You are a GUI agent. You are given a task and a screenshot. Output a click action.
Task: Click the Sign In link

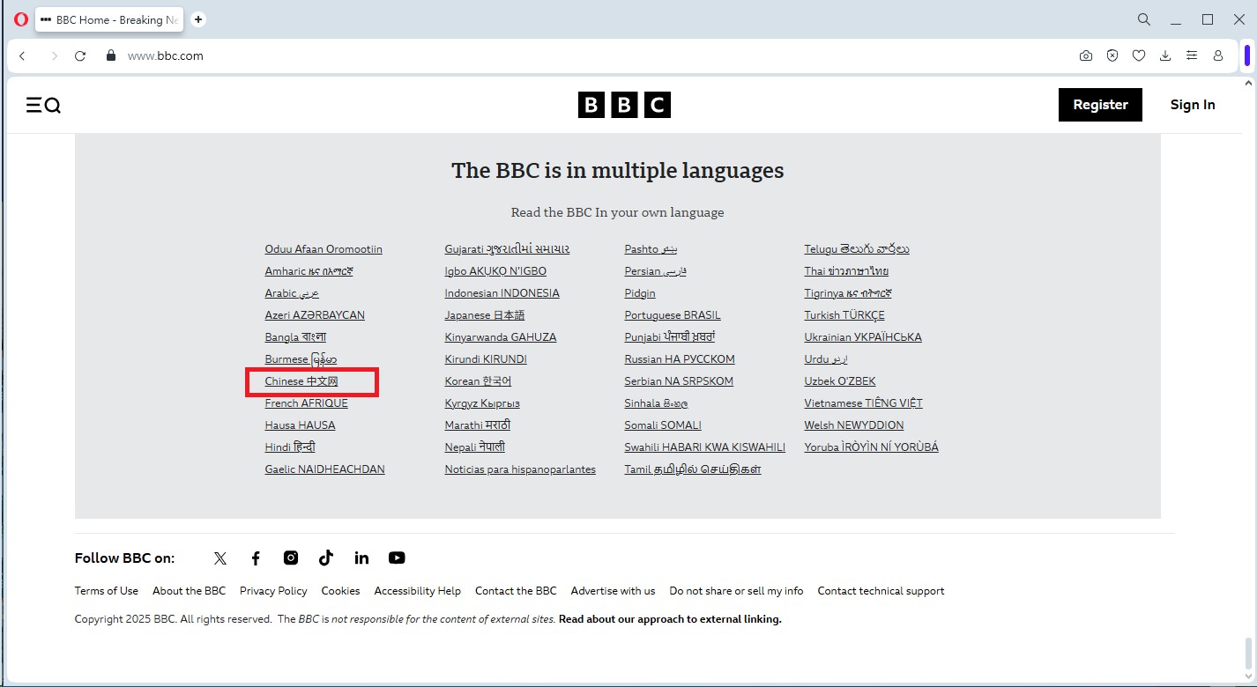pyautogui.click(x=1193, y=105)
